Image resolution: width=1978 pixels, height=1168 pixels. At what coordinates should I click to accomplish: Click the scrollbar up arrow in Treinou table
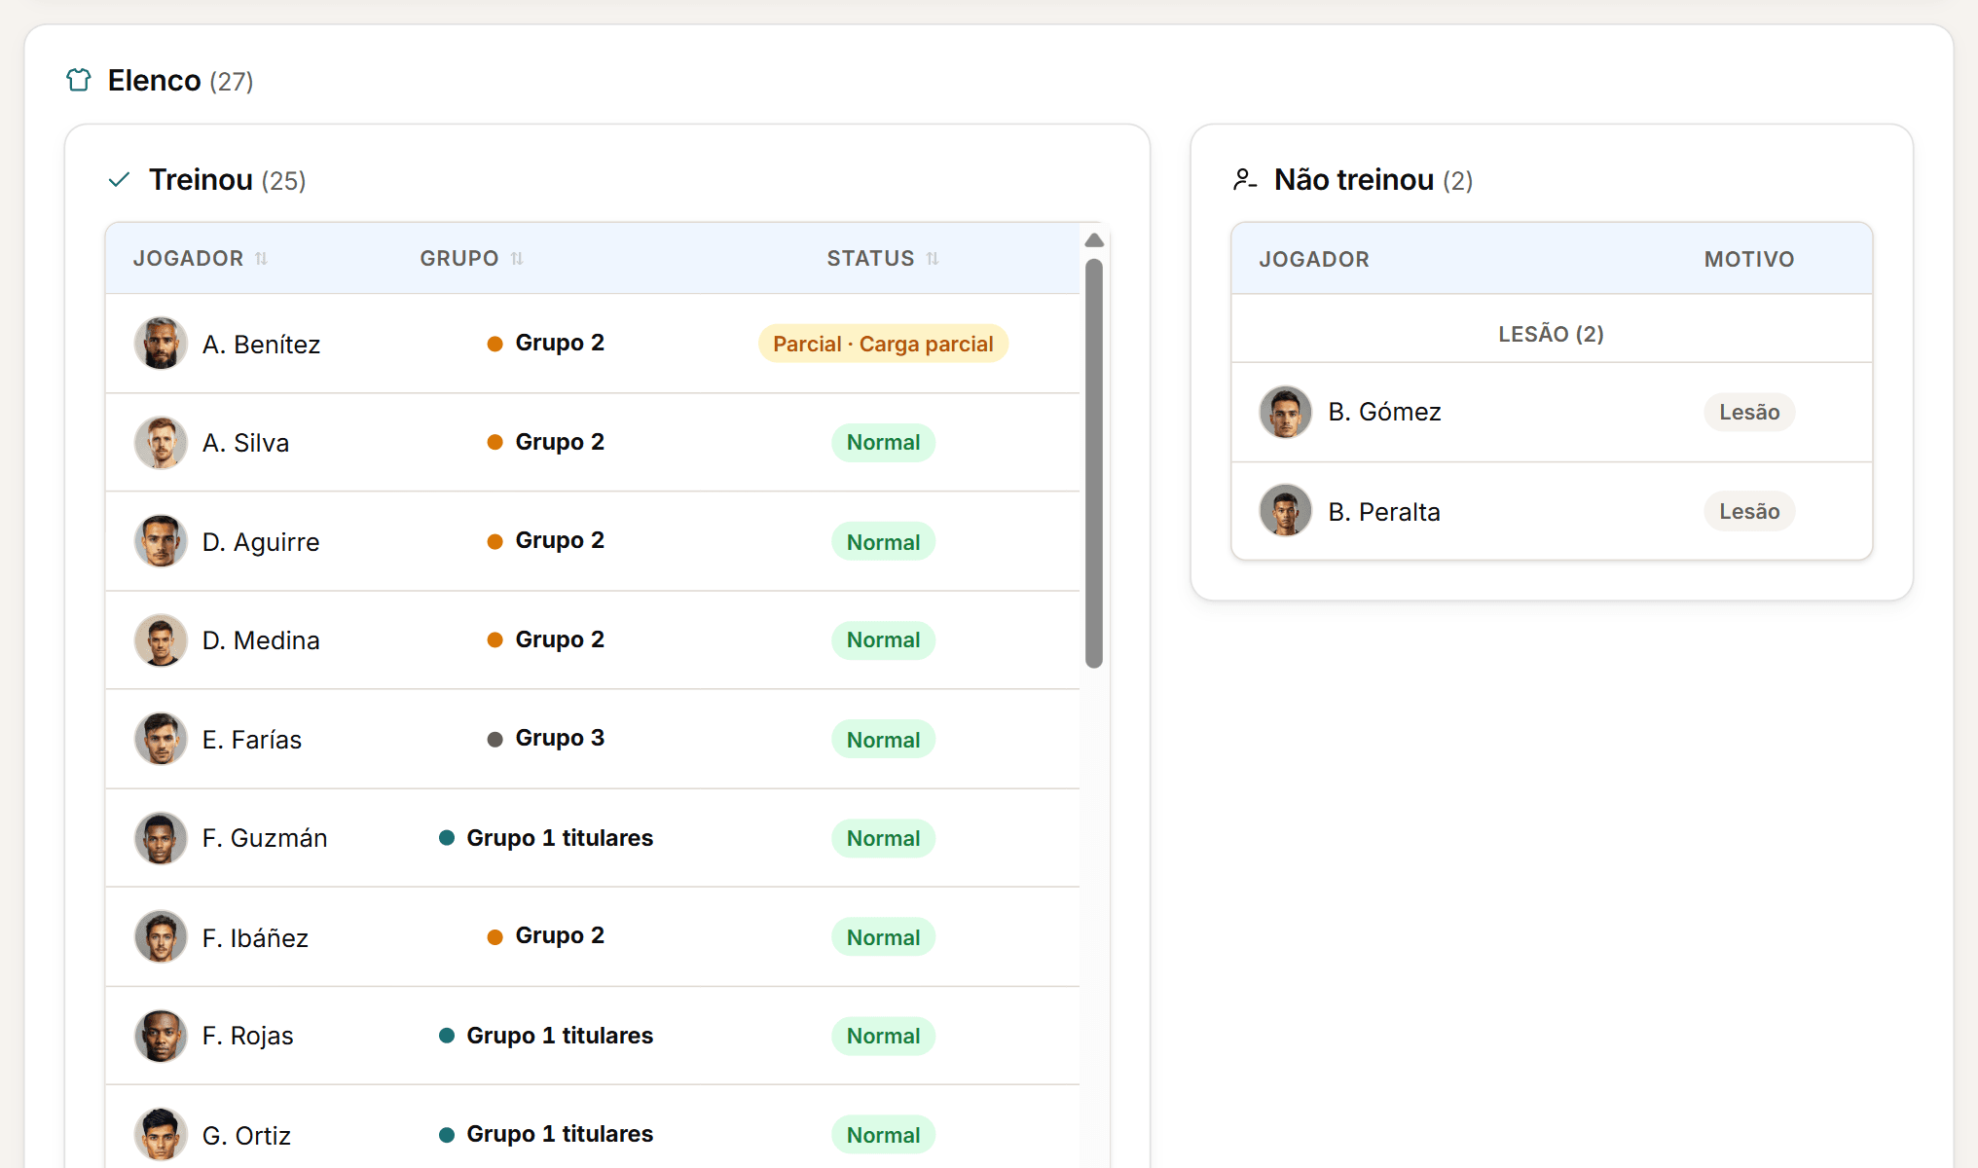pos(1094,240)
